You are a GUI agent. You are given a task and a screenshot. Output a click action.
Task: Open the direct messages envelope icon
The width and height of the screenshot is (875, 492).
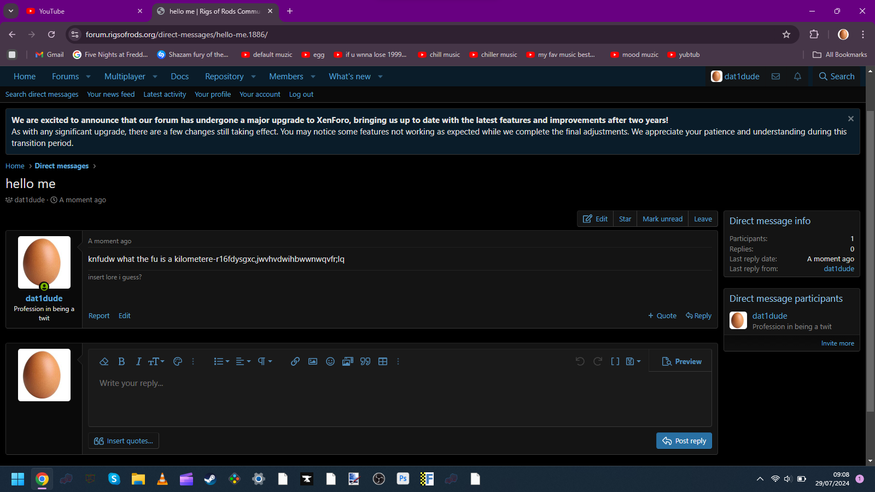[x=775, y=77]
